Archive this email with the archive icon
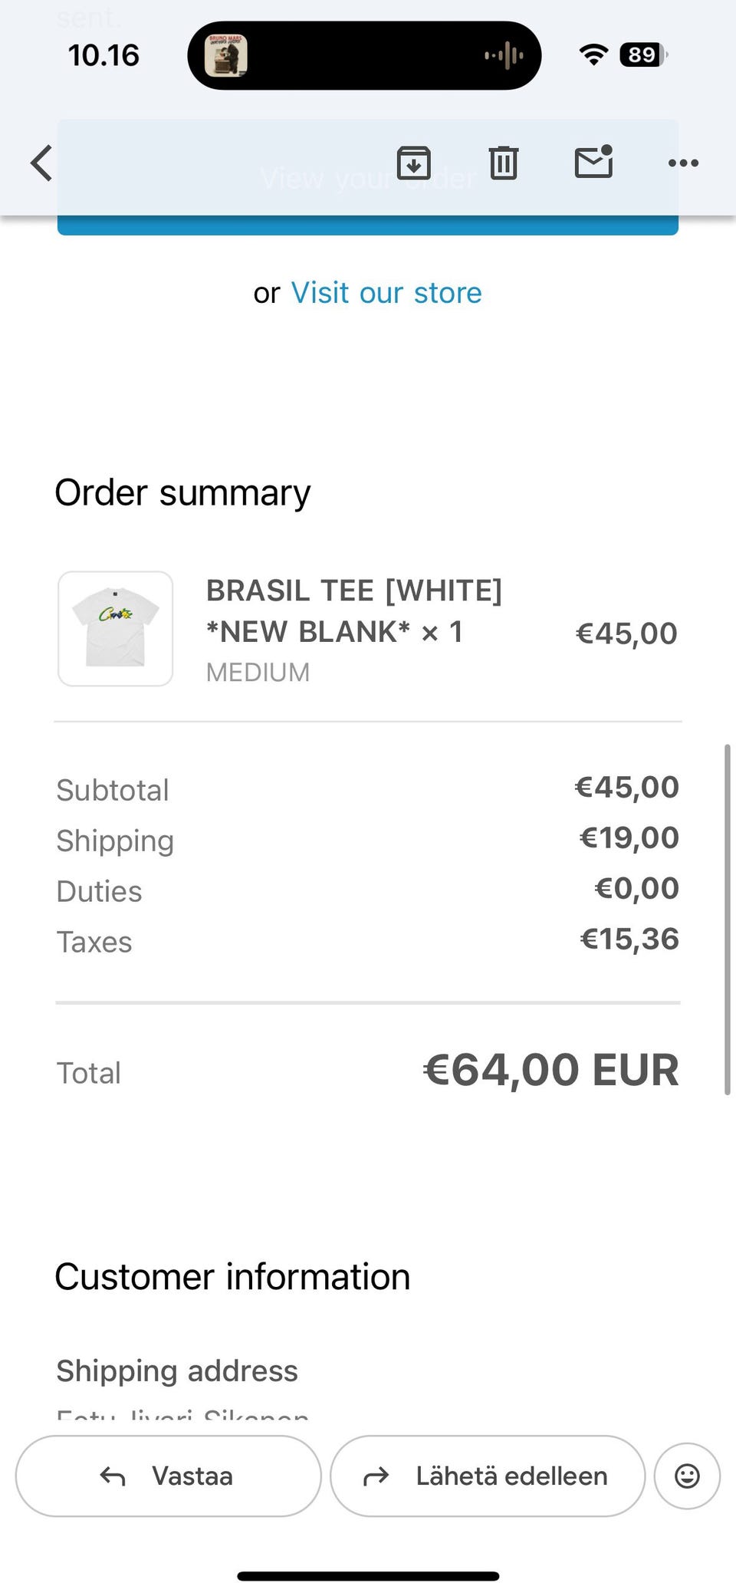The image size is (736, 1596). click(x=413, y=163)
